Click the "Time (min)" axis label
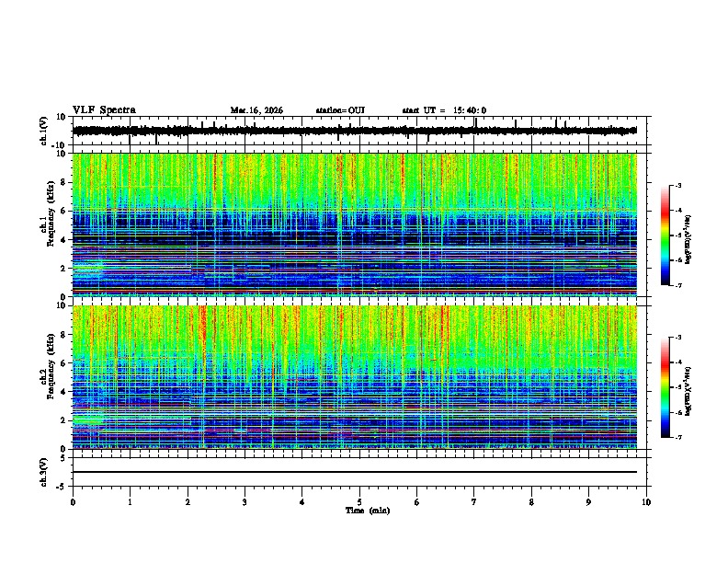Screen dimensions: 728x563 [368, 511]
